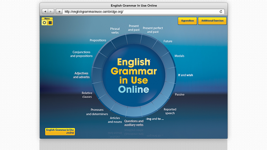This screenshot has width=267, height=150.
Task: Click the Menu label above view icons
Action: pos(47,18)
